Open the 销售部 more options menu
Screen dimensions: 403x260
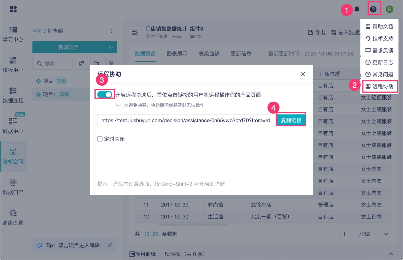(111, 31)
